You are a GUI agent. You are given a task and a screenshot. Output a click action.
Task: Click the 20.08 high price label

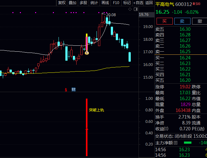point(111,15)
